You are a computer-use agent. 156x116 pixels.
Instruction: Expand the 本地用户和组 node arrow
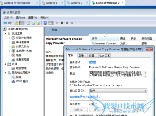point(9,51)
